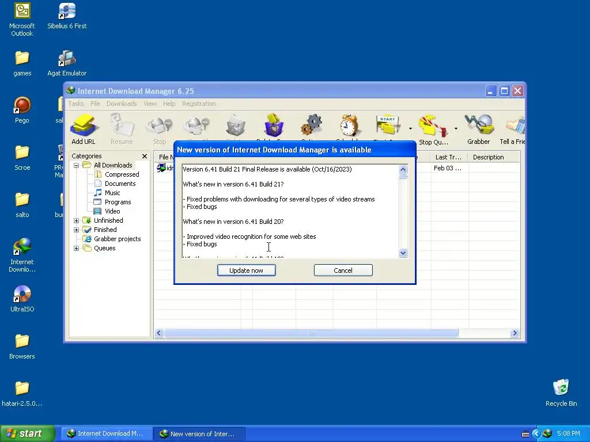Open the Browsers folder on desktop
590x442 pixels.
(x=22, y=346)
